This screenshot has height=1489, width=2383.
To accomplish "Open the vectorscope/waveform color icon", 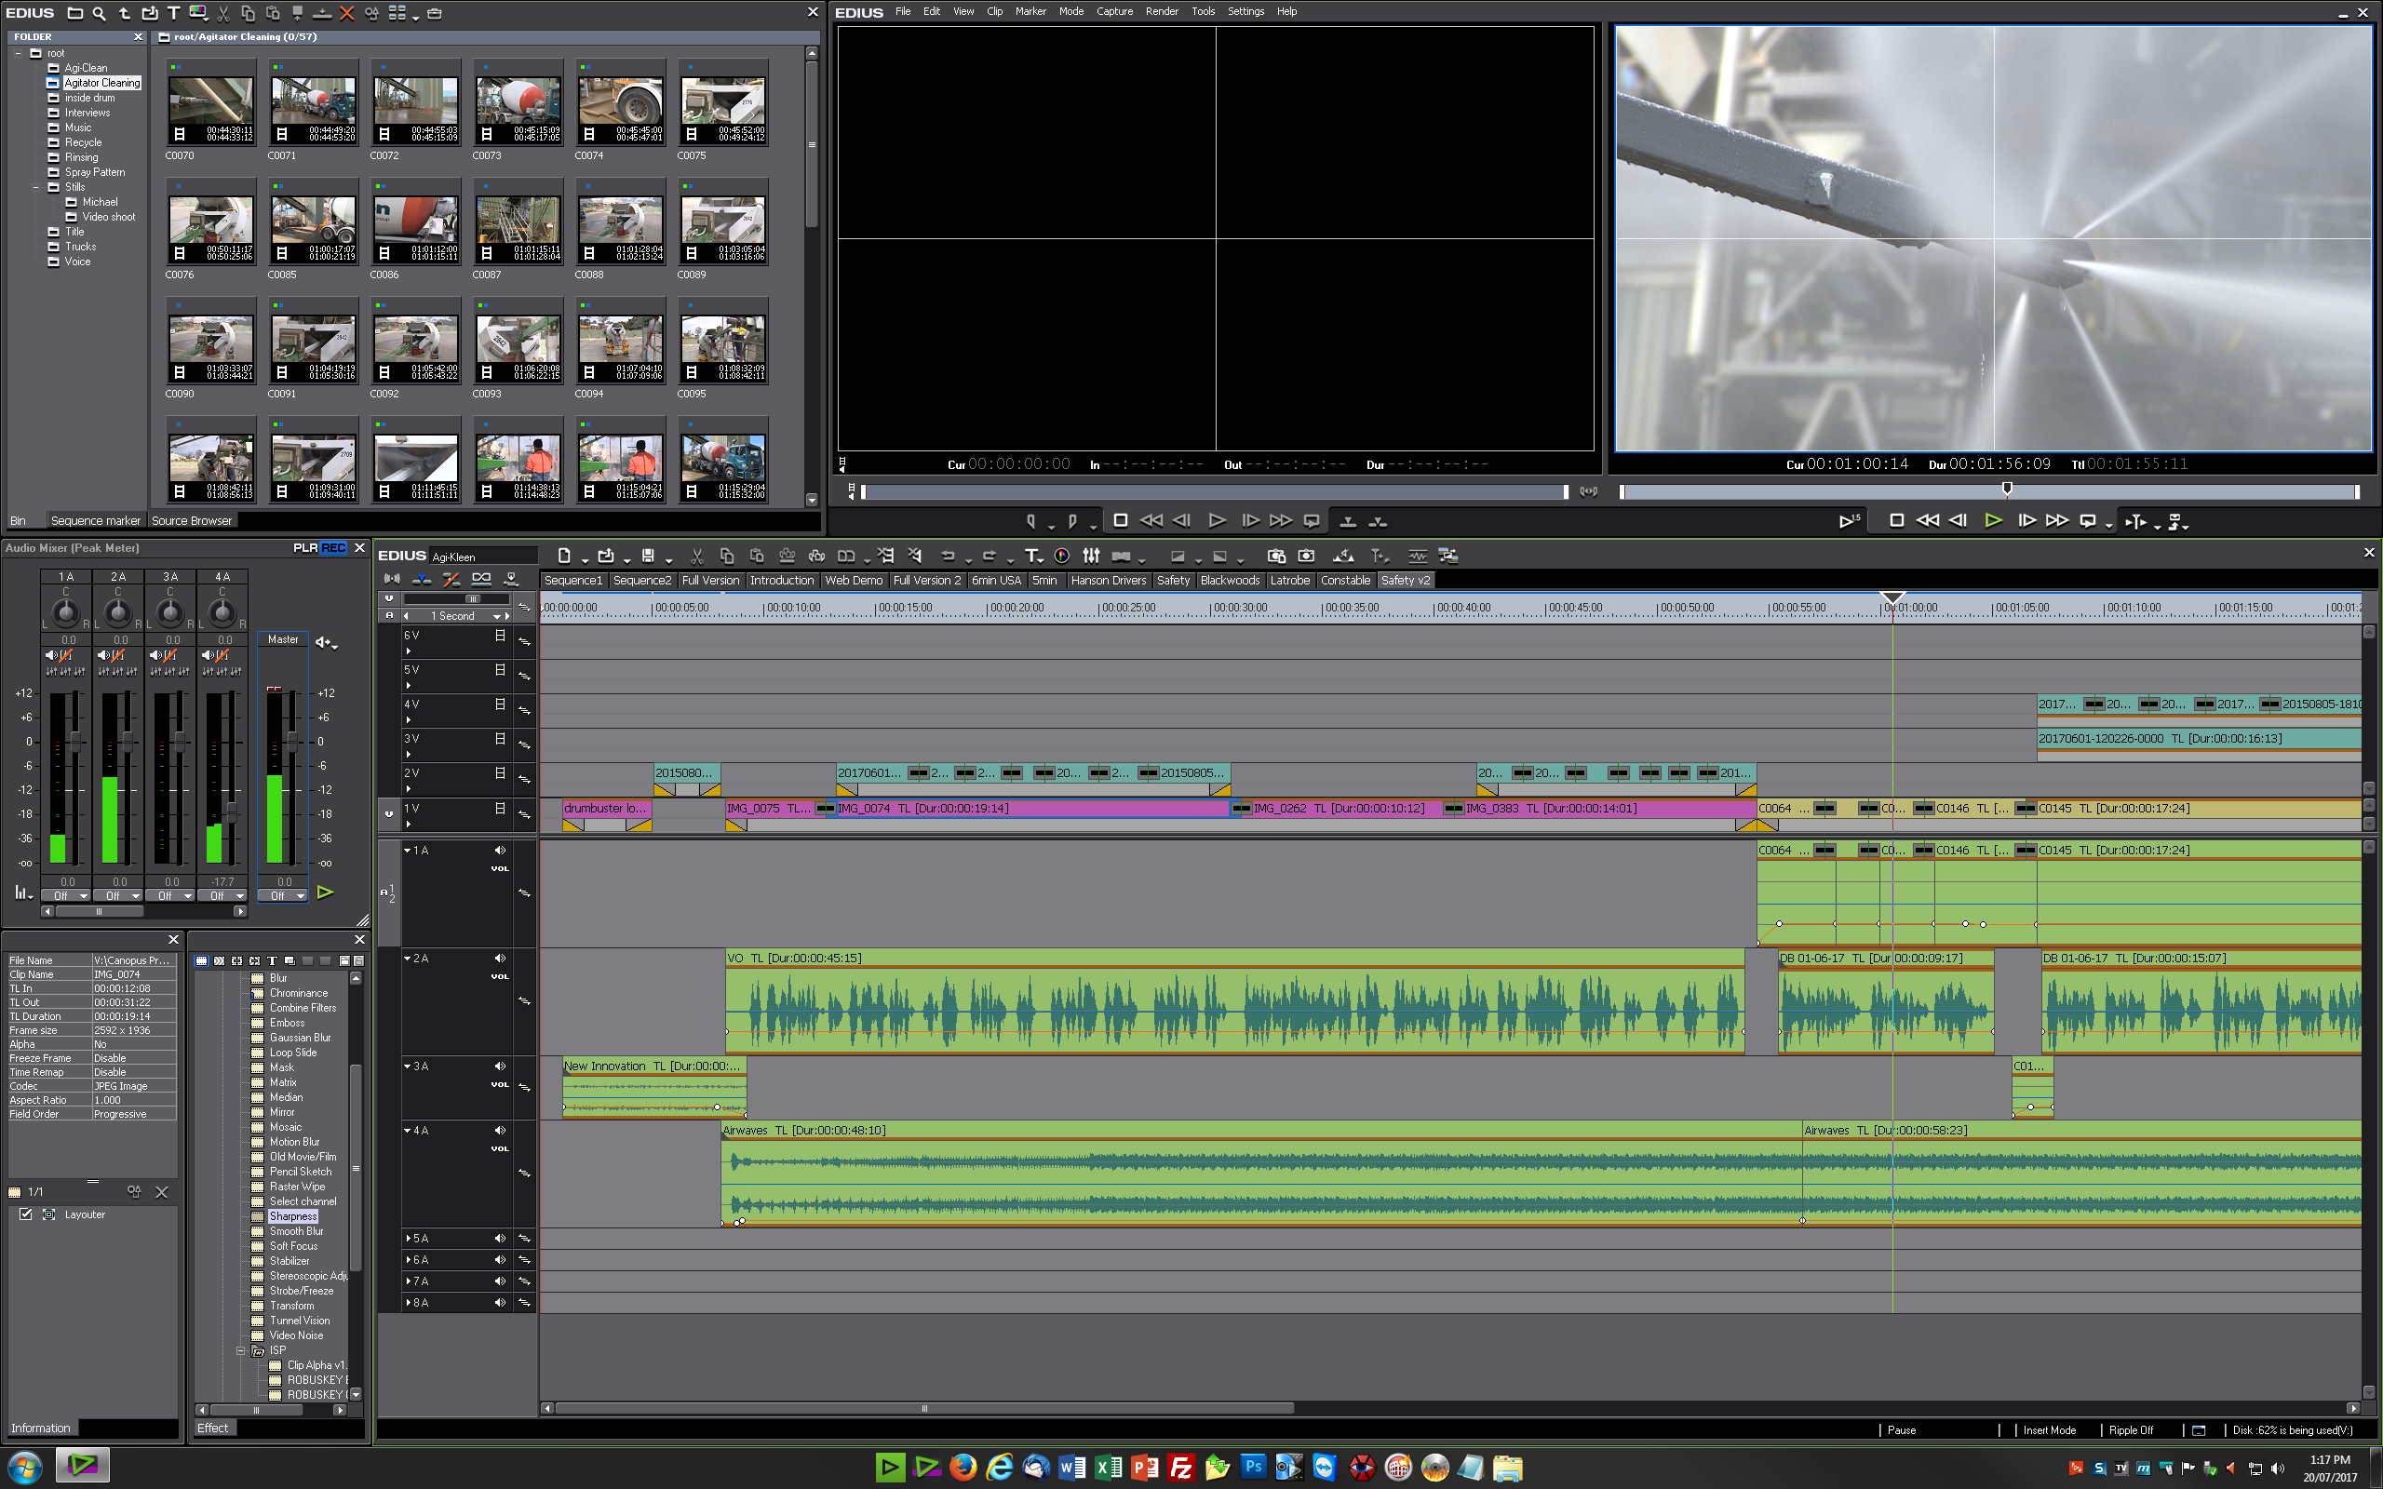I will click(1061, 556).
